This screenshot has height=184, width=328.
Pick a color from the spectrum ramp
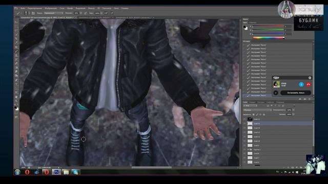(269, 38)
